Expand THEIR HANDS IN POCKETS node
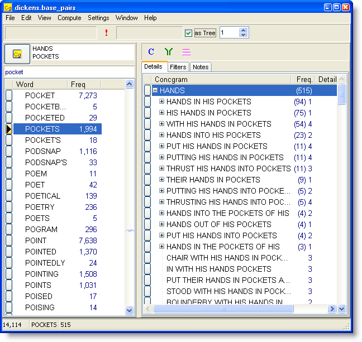The height and width of the screenshot is (342, 362). pyautogui.click(x=162, y=180)
